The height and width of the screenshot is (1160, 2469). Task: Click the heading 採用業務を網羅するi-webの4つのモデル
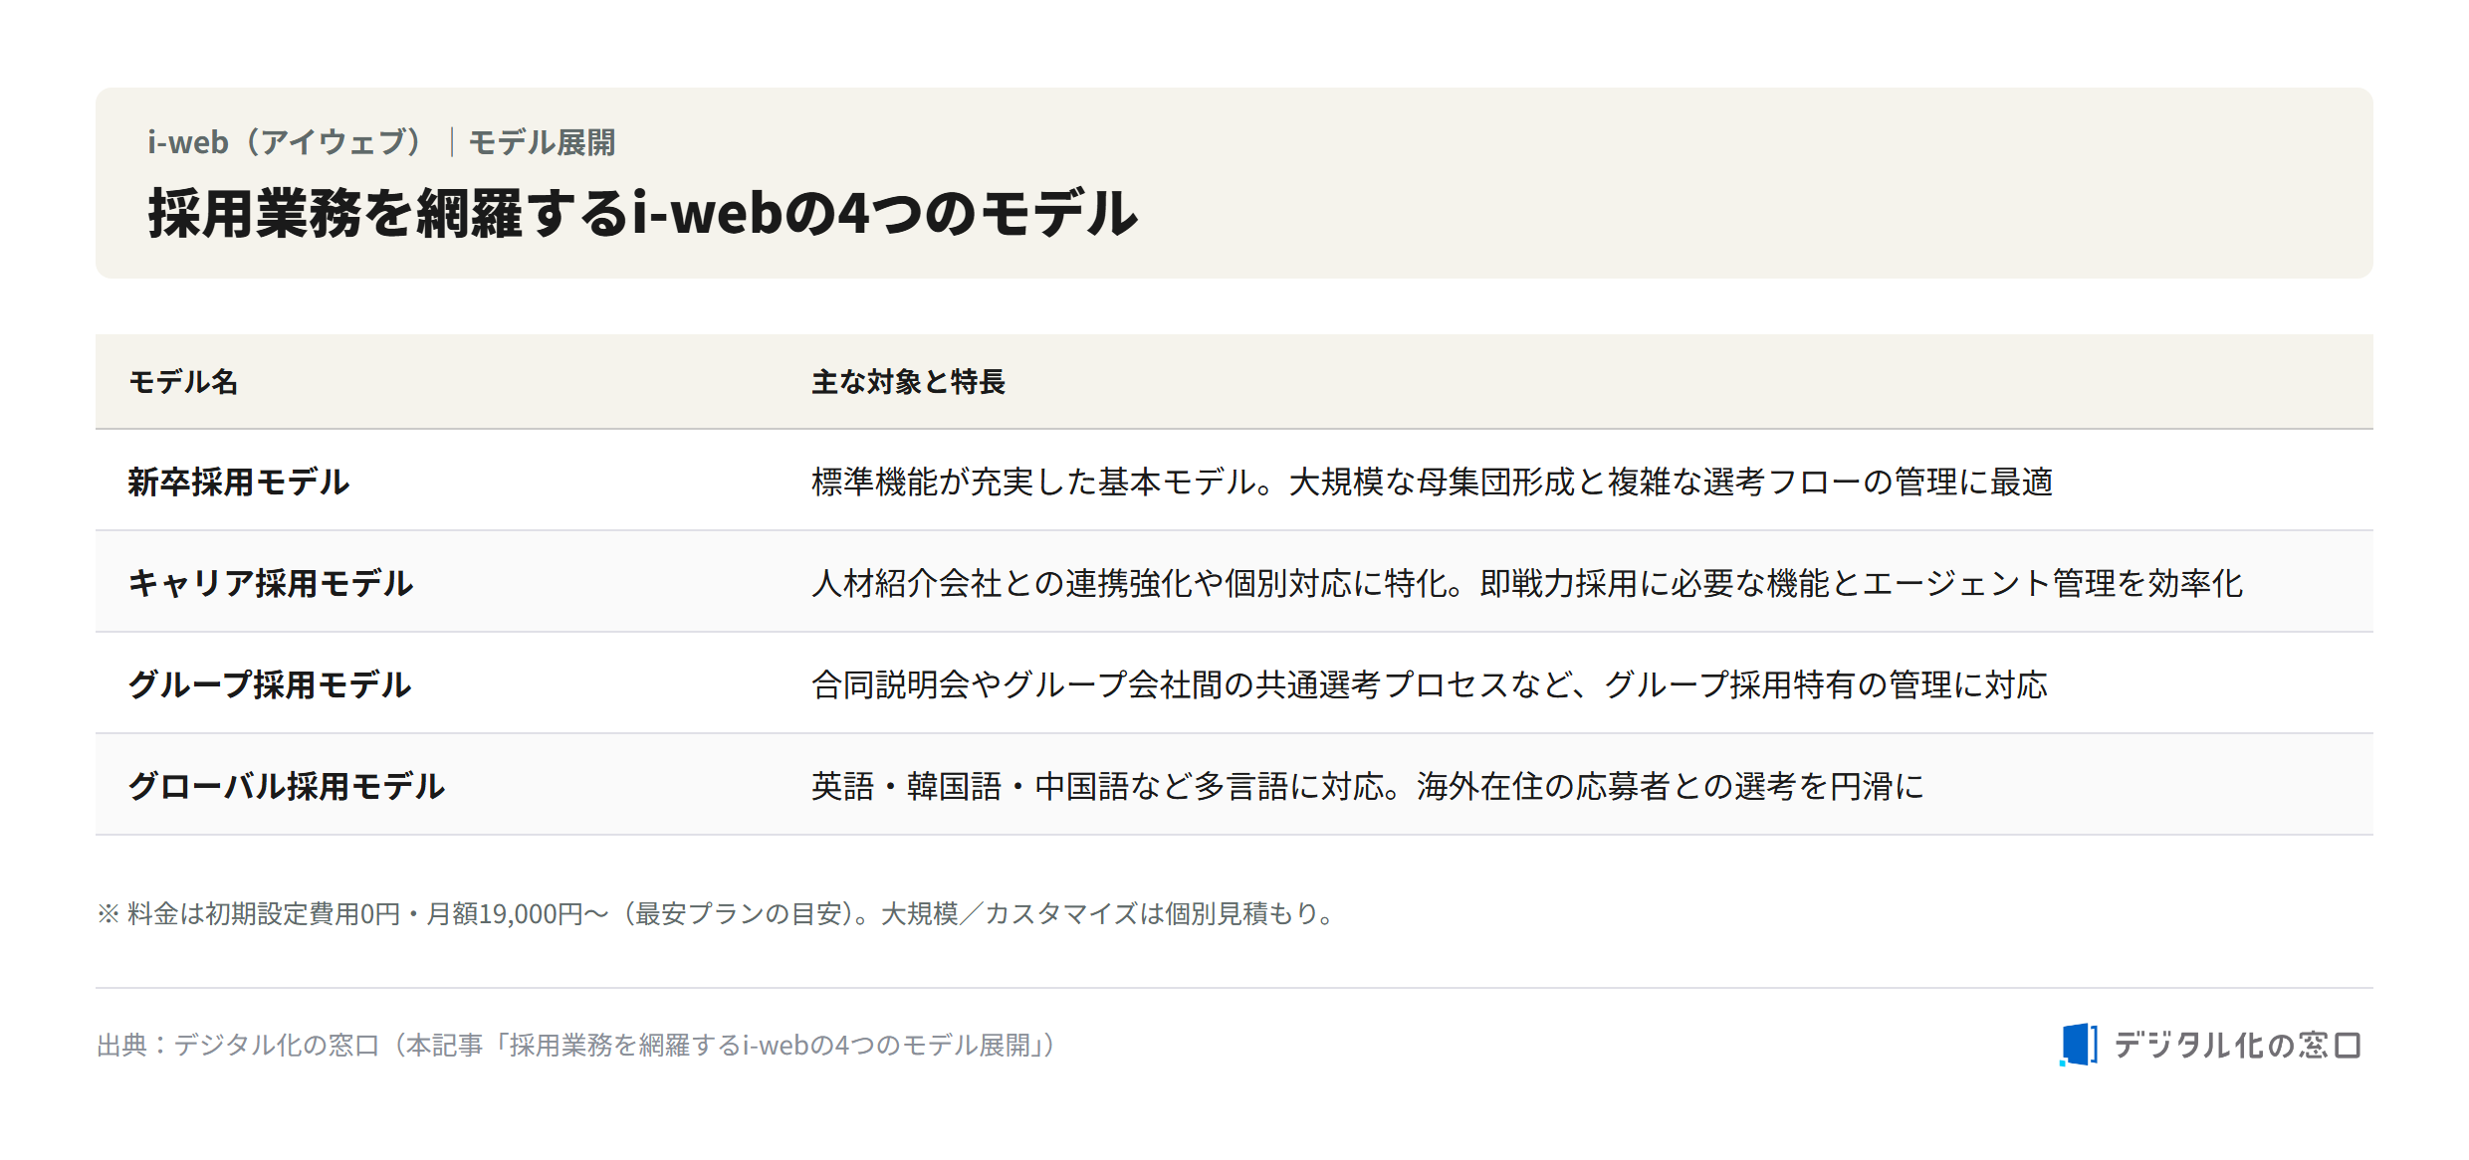(642, 213)
